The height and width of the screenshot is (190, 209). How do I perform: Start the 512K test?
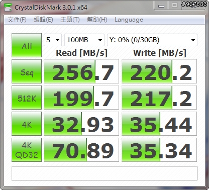[x=27, y=98]
